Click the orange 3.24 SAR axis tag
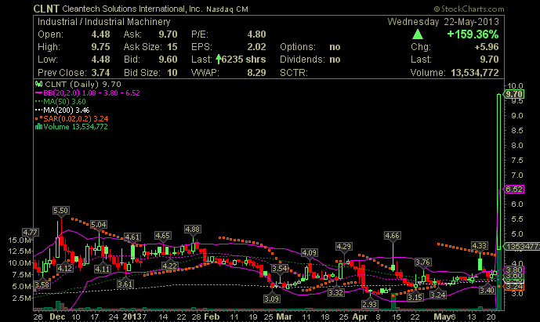 click(514, 287)
